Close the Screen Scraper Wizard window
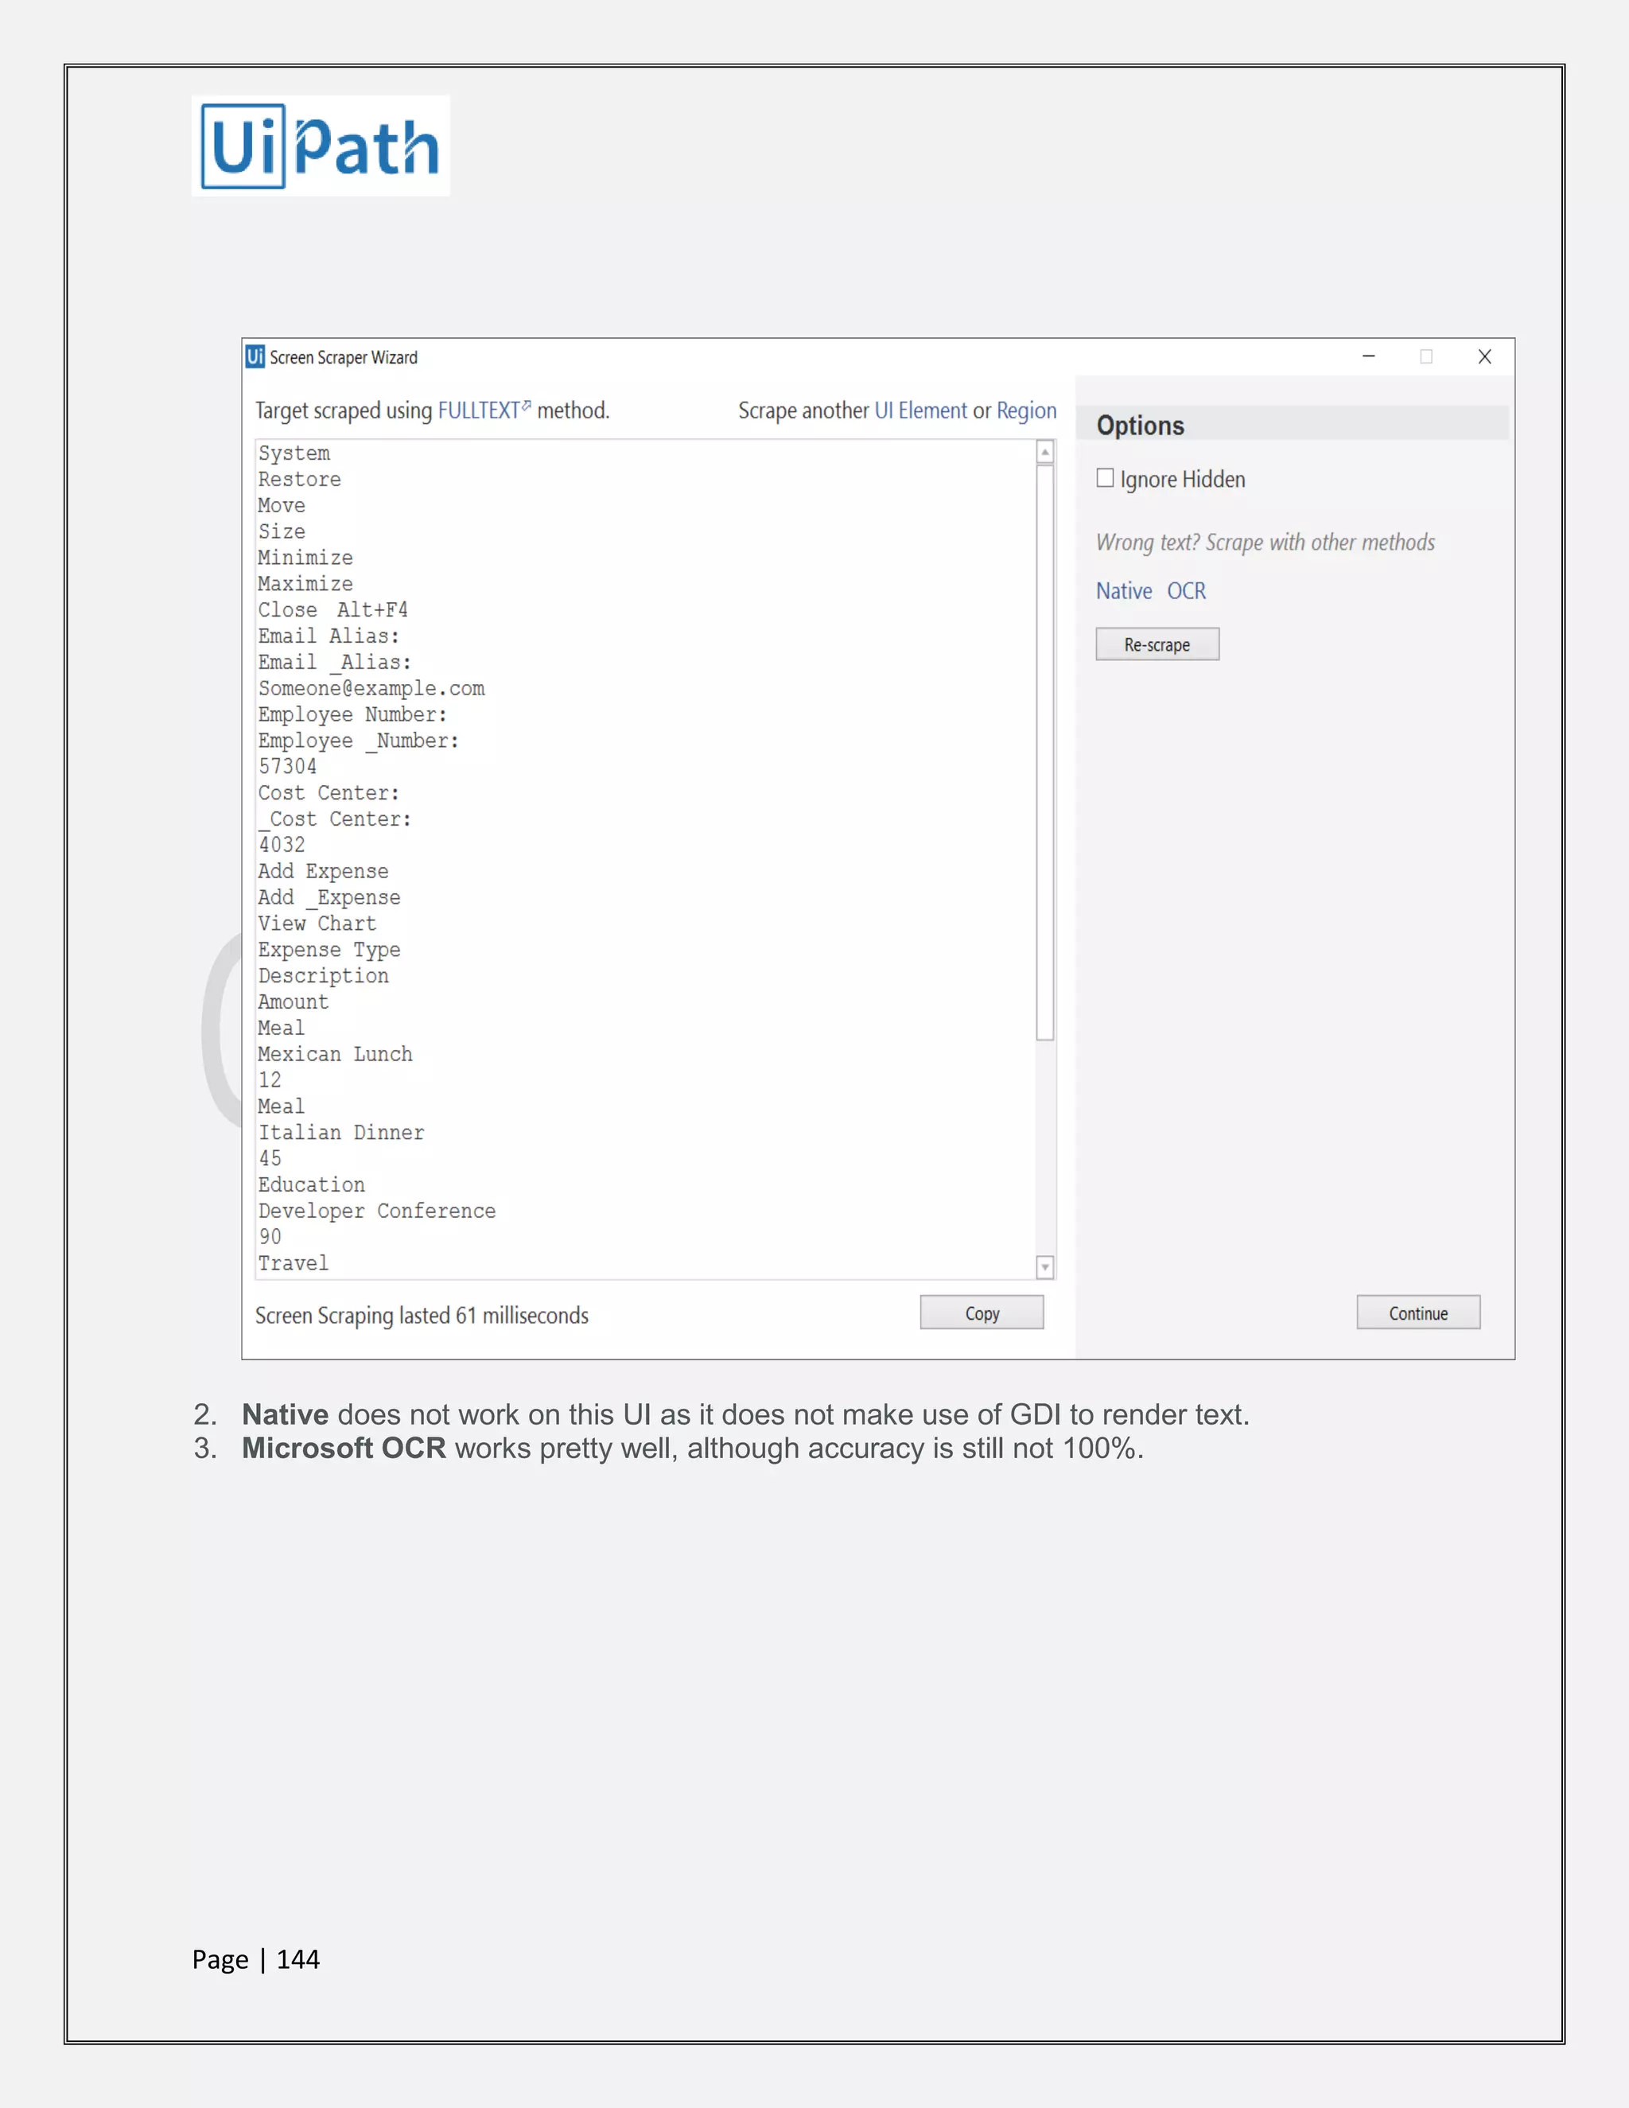The width and height of the screenshot is (1629, 2108). (x=1484, y=356)
